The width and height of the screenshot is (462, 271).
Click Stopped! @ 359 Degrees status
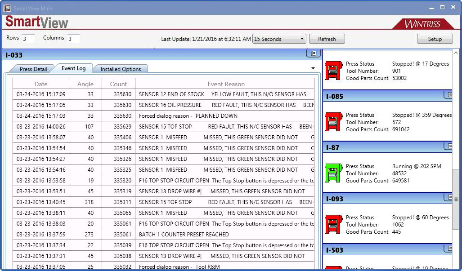click(422, 115)
